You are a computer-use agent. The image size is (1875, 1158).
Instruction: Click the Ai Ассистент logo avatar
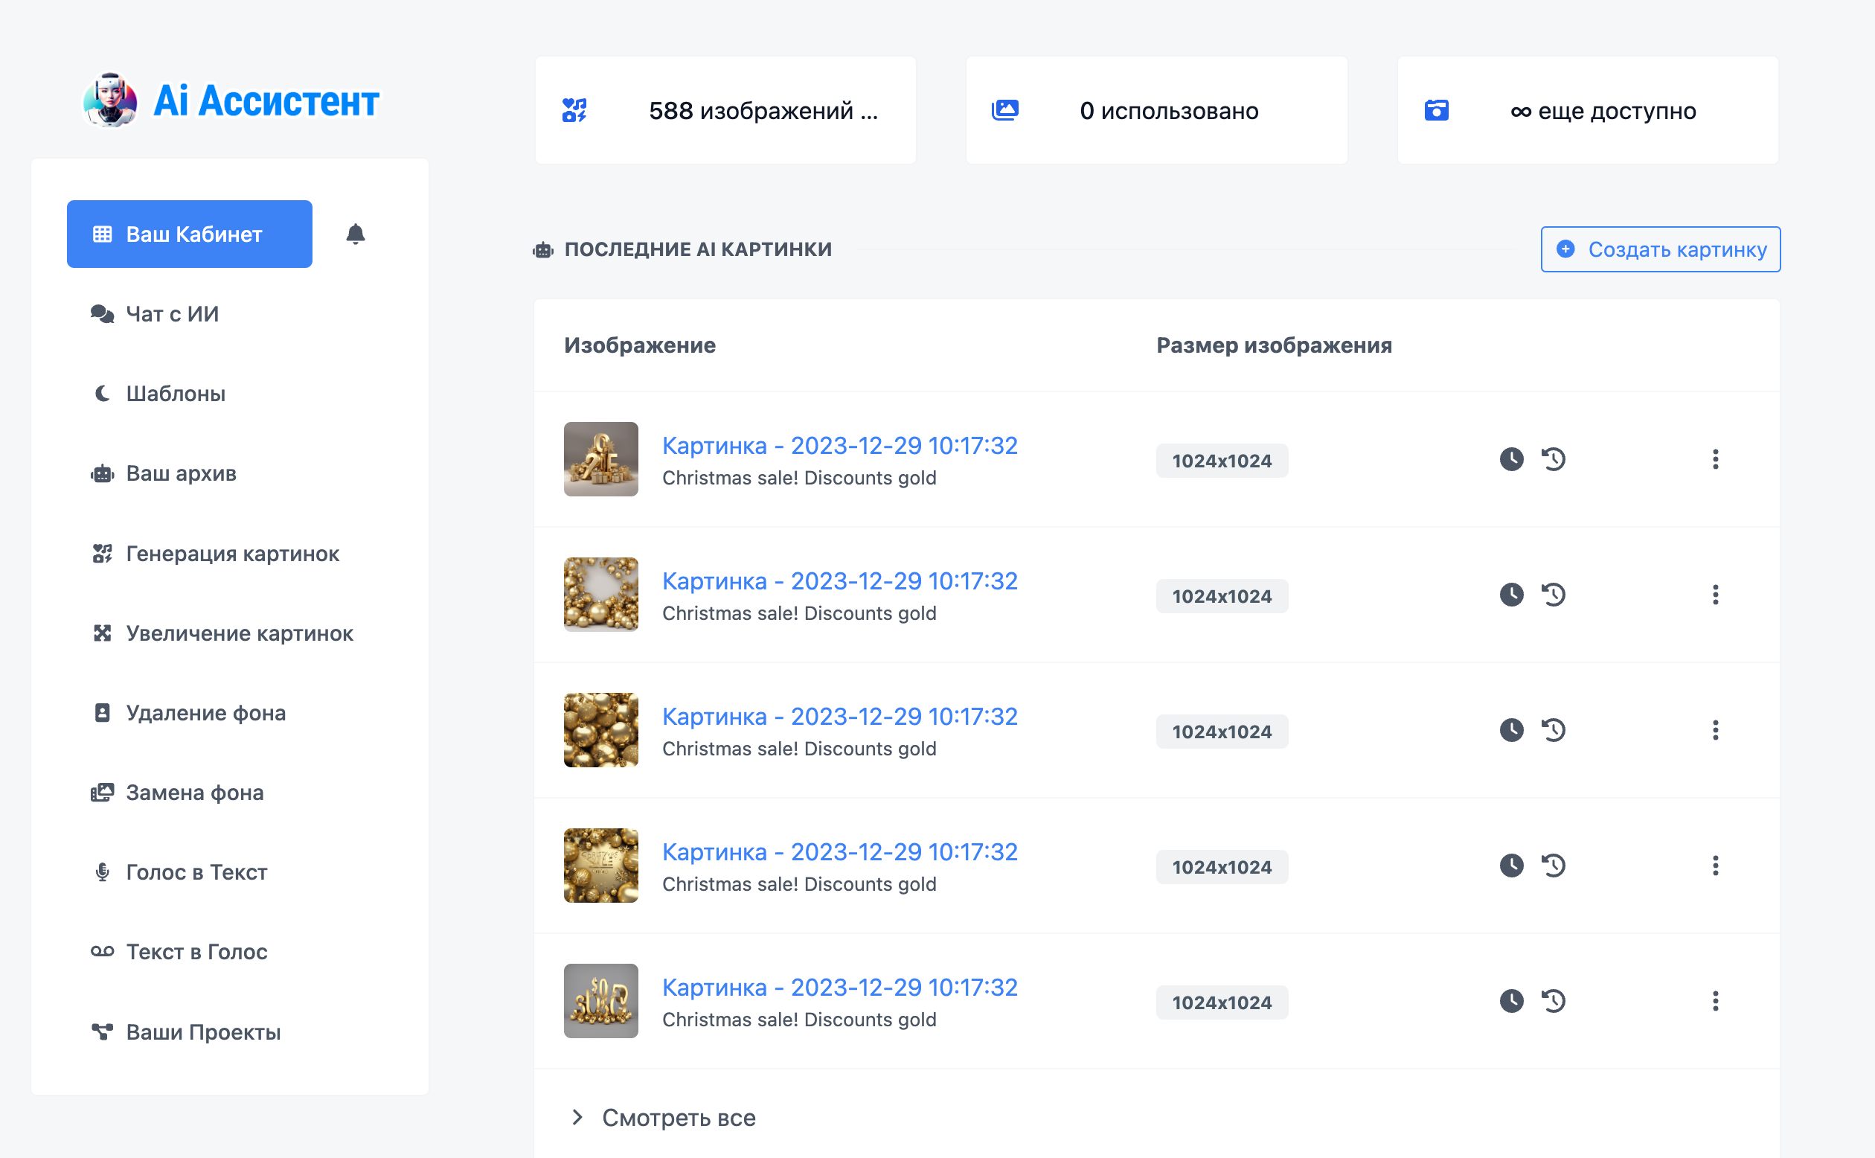click(x=110, y=100)
